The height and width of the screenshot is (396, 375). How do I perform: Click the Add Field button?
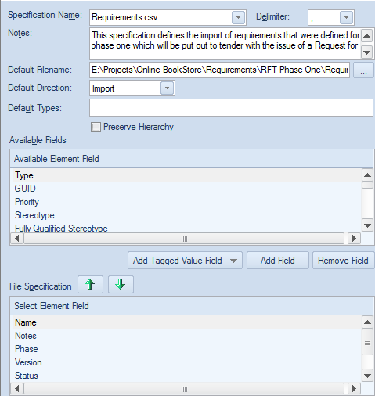[x=278, y=261]
